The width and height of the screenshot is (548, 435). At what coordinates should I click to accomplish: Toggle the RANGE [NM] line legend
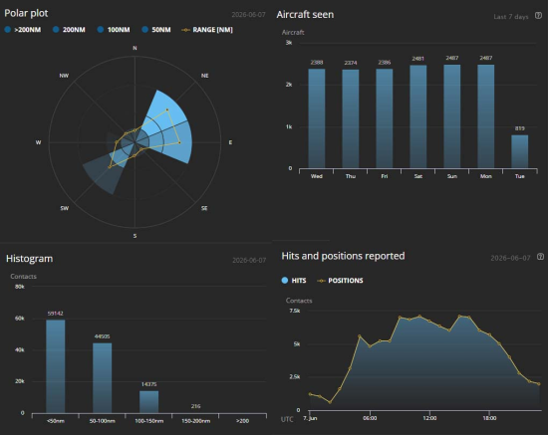click(x=207, y=30)
